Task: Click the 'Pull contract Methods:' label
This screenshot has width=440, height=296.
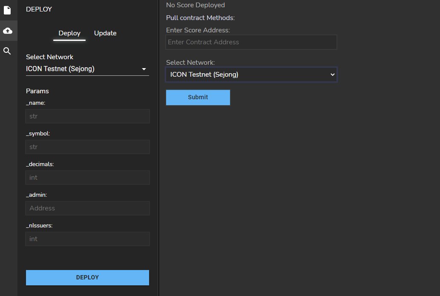Action: (x=200, y=18)
